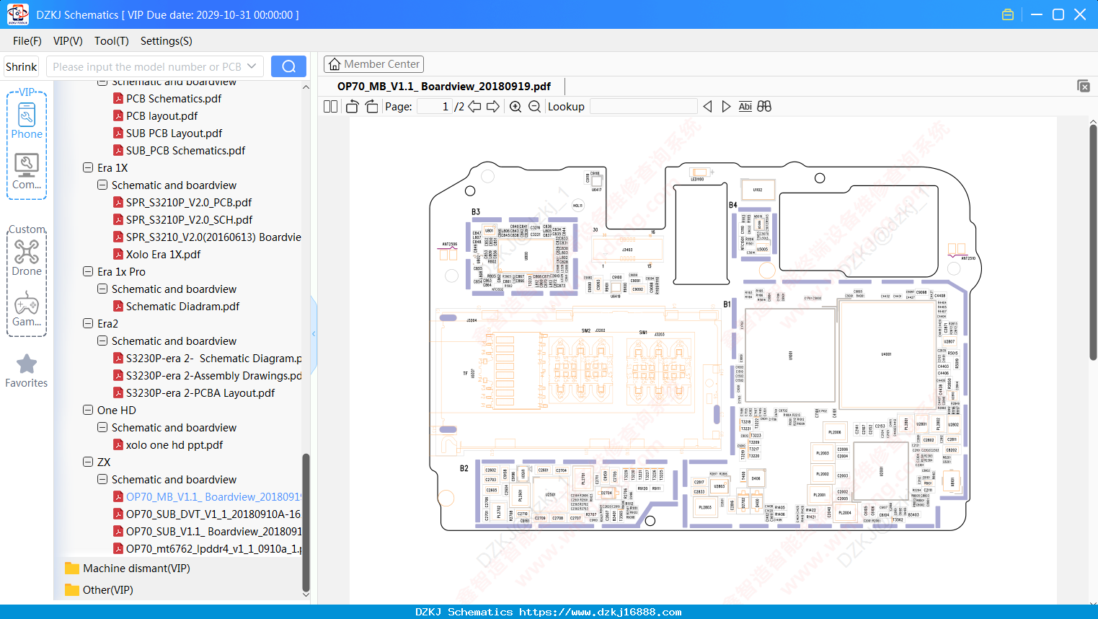This screenshot has height=619, width=1098.
Task: Collapse the left panel splitter handle
Action: 314,333
